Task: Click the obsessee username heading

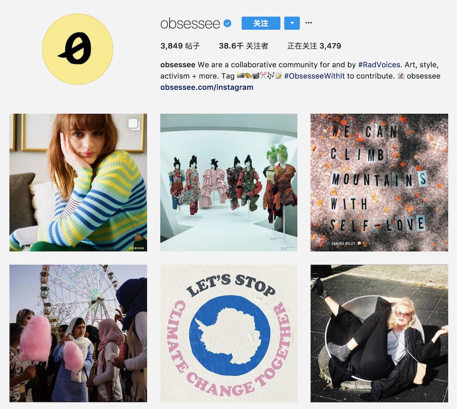Action: 190,23
